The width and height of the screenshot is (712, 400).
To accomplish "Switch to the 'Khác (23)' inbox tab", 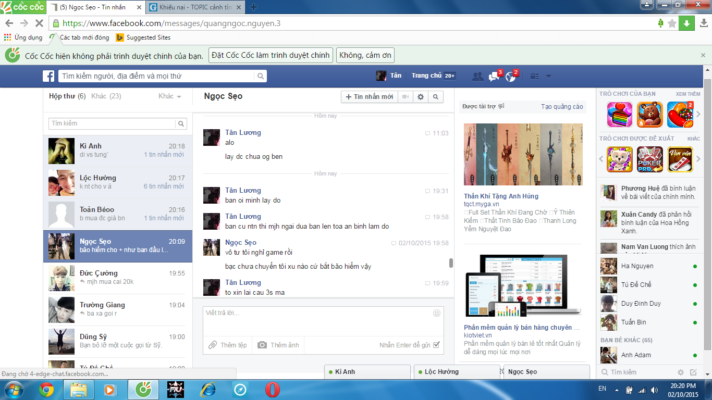I will click(x=106, y=96).
